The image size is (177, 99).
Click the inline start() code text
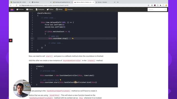click(x=49, y=56)
